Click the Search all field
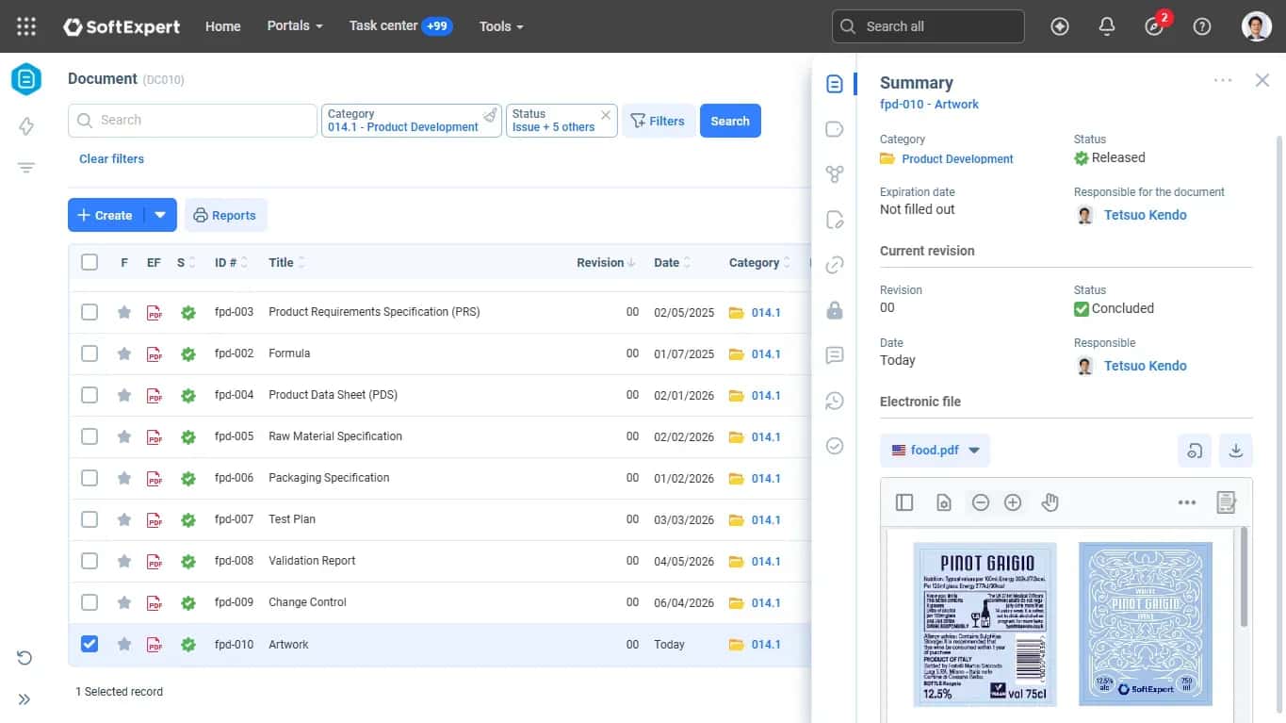The height and width of the screenshot is (723, 1286). [928, 26]
